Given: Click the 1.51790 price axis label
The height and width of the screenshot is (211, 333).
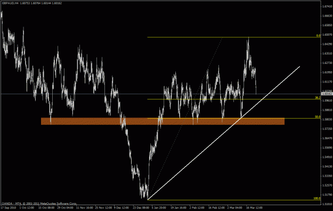Looking at the screenshot, I should pos(327,195).
